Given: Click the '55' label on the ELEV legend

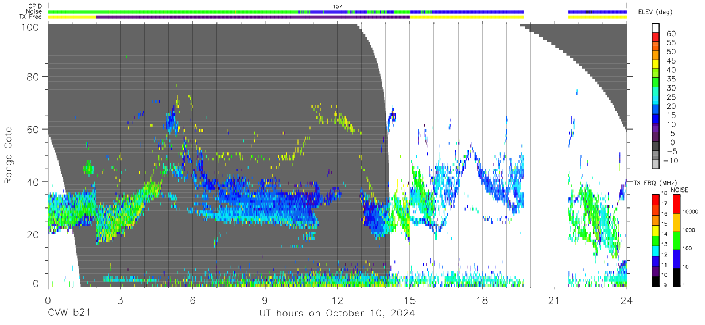Looking at the screenshot, I should click(670, 43).
